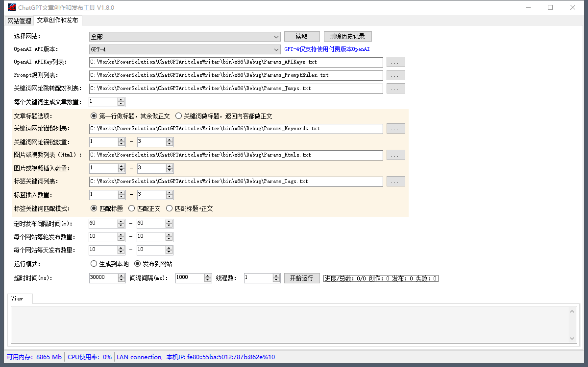This screenshot has height=367, width=588.
Task: Click the 图片或视频插入数量 maximum stepper arrows
Action: point(170,168)
